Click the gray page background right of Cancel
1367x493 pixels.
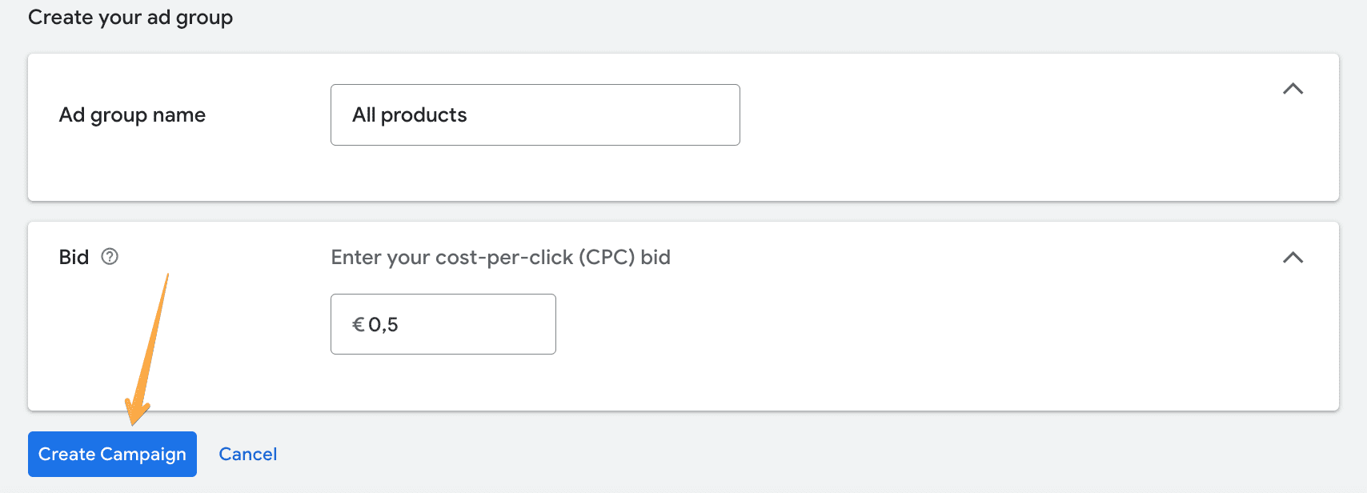click(x=800, y=454)
